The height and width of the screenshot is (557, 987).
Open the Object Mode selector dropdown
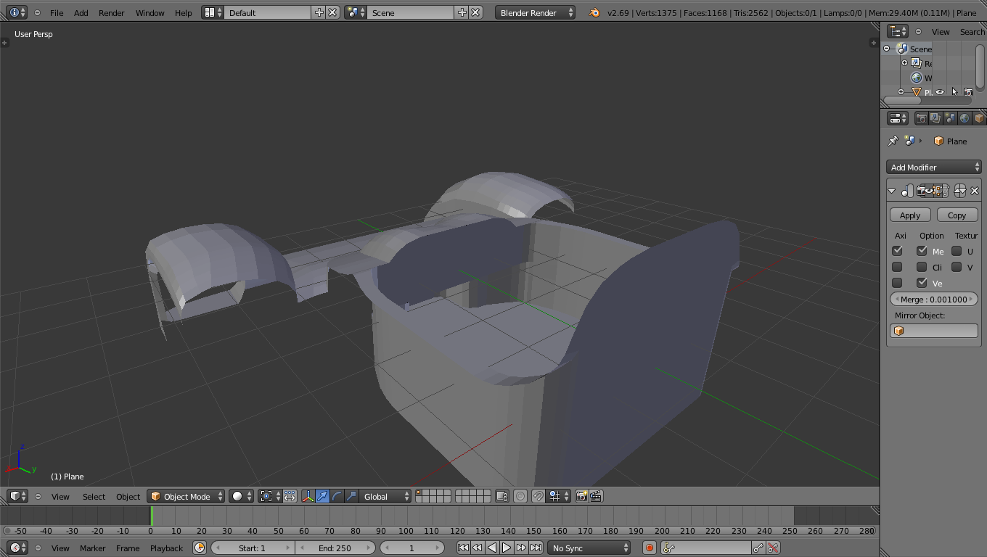tap(187, 496)
